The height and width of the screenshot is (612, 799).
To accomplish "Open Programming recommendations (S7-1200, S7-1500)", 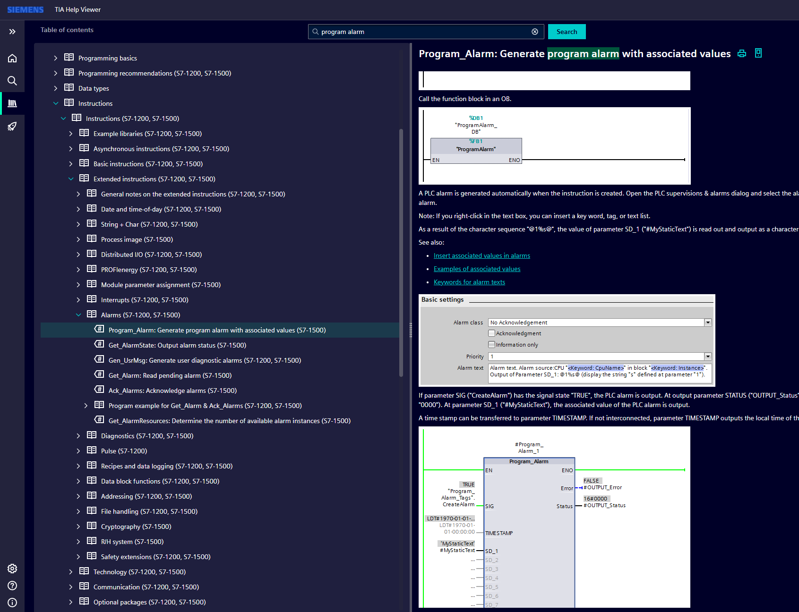I will pos(155,73).
